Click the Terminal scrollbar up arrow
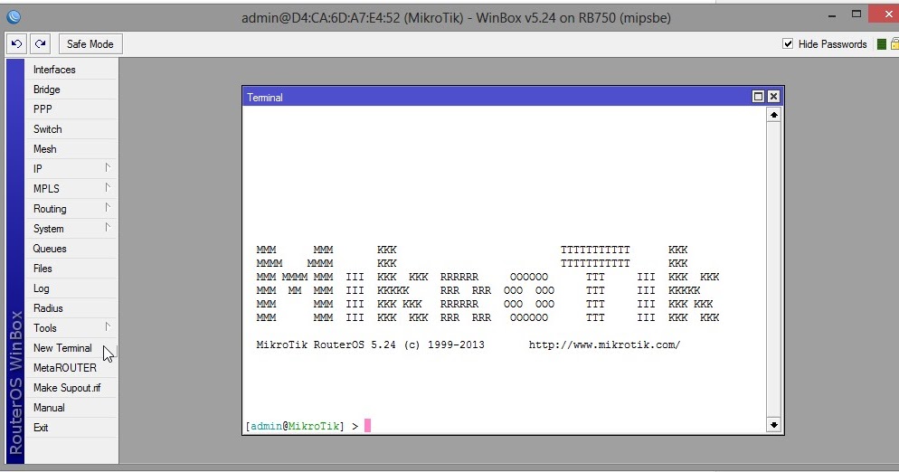This screenshot has width=899, height=472. coord(773,115)
